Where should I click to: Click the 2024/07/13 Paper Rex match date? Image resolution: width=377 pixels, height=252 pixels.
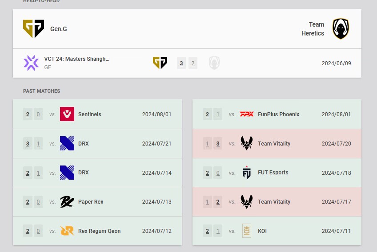click(156, 201)
